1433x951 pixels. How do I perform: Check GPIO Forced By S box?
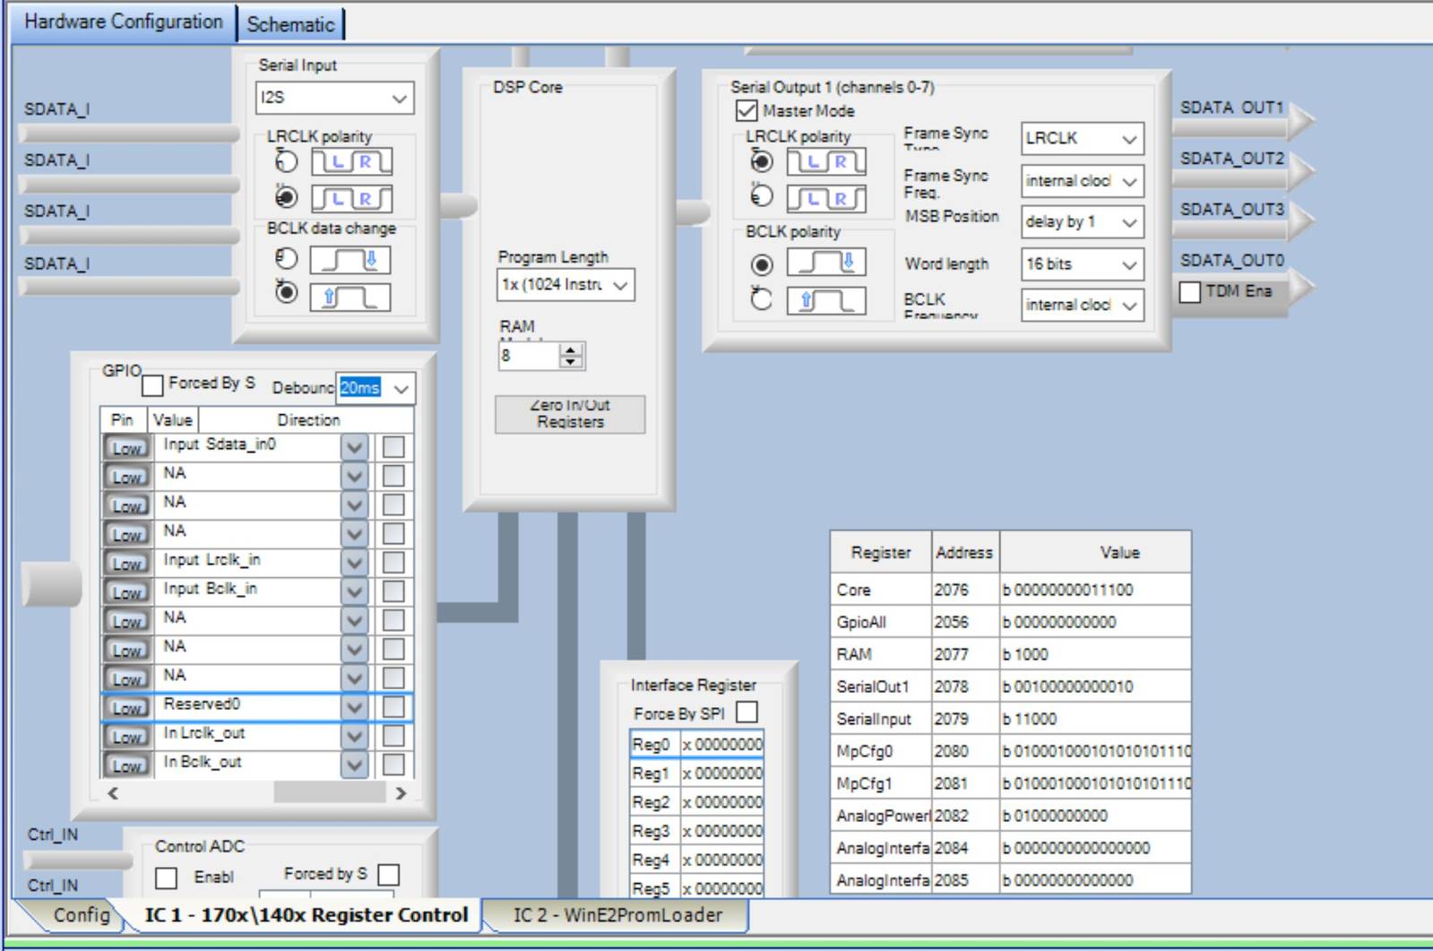click(153, 385)
